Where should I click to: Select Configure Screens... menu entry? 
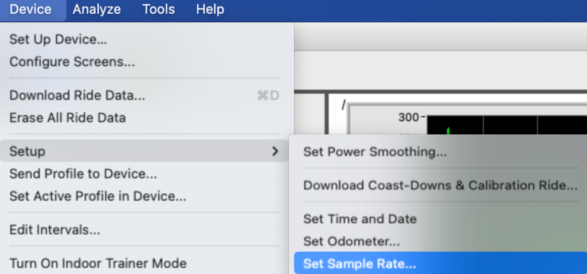(x=72, y=62)
